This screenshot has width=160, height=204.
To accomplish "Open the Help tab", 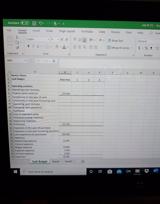I will click(140, 33).
